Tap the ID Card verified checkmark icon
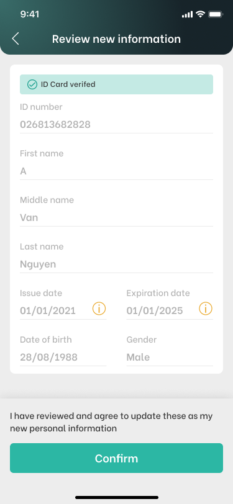This screenshot has width=233, height=504. click(32, 84)
